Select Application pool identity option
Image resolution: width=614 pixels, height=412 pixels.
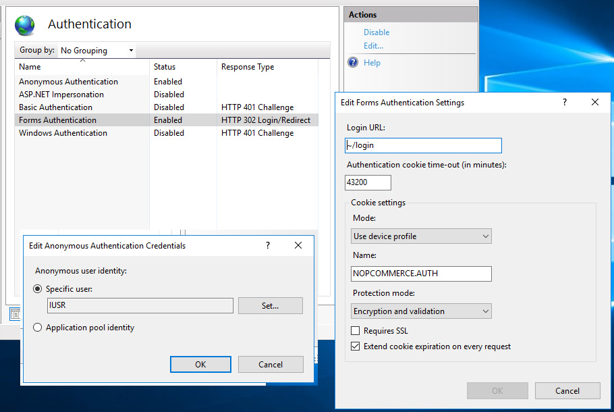pos(38,328)
